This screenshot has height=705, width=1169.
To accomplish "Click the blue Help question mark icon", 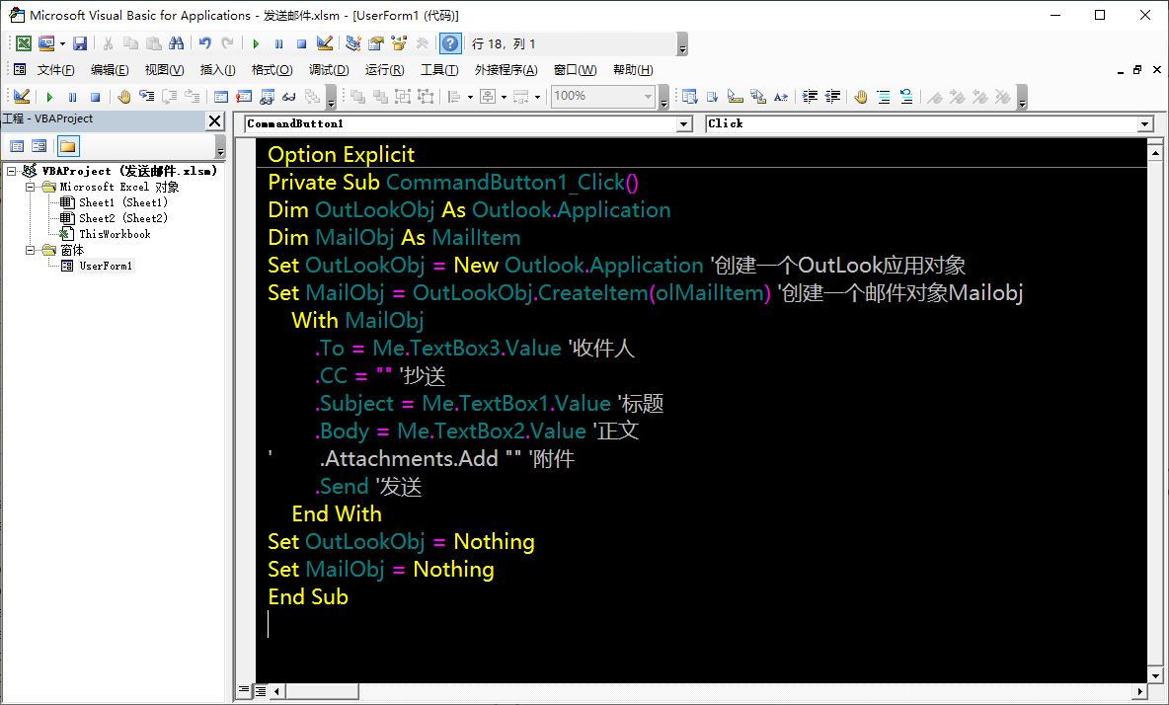I will coord(450,43).
